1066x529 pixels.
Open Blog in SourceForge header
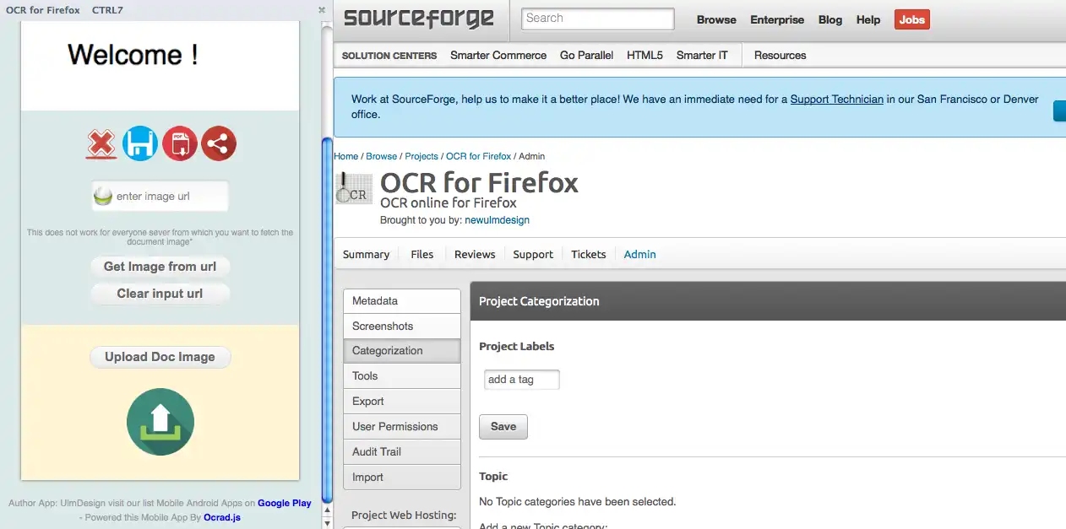point(830,19)
